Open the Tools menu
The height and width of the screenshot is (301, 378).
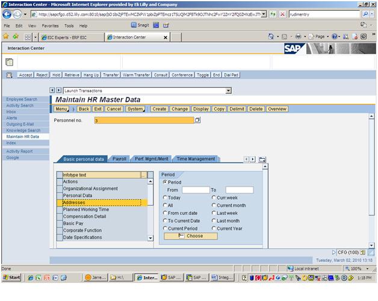tap(69, 26)
